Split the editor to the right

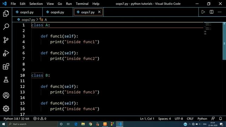pyautogui.click(x=212, y=12)
